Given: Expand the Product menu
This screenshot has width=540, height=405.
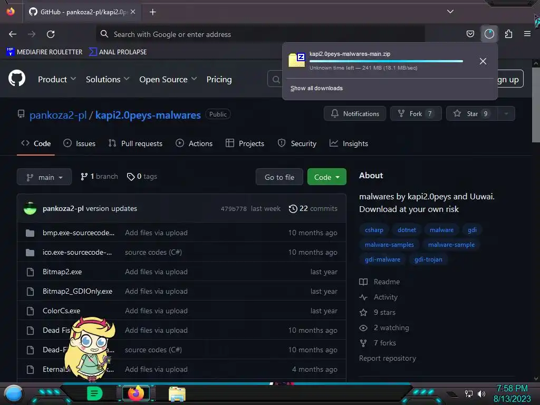Looking at the screenshot, I should point(57,79).
